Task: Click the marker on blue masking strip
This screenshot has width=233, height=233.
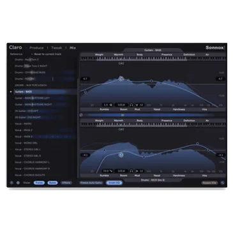Action: (123, 115)
